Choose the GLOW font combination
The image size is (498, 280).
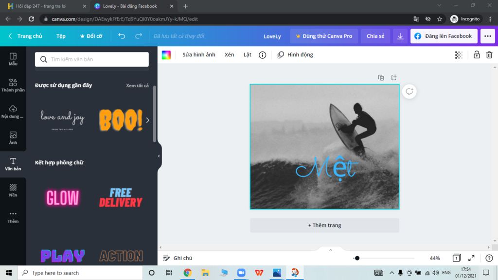pos(63,197)
